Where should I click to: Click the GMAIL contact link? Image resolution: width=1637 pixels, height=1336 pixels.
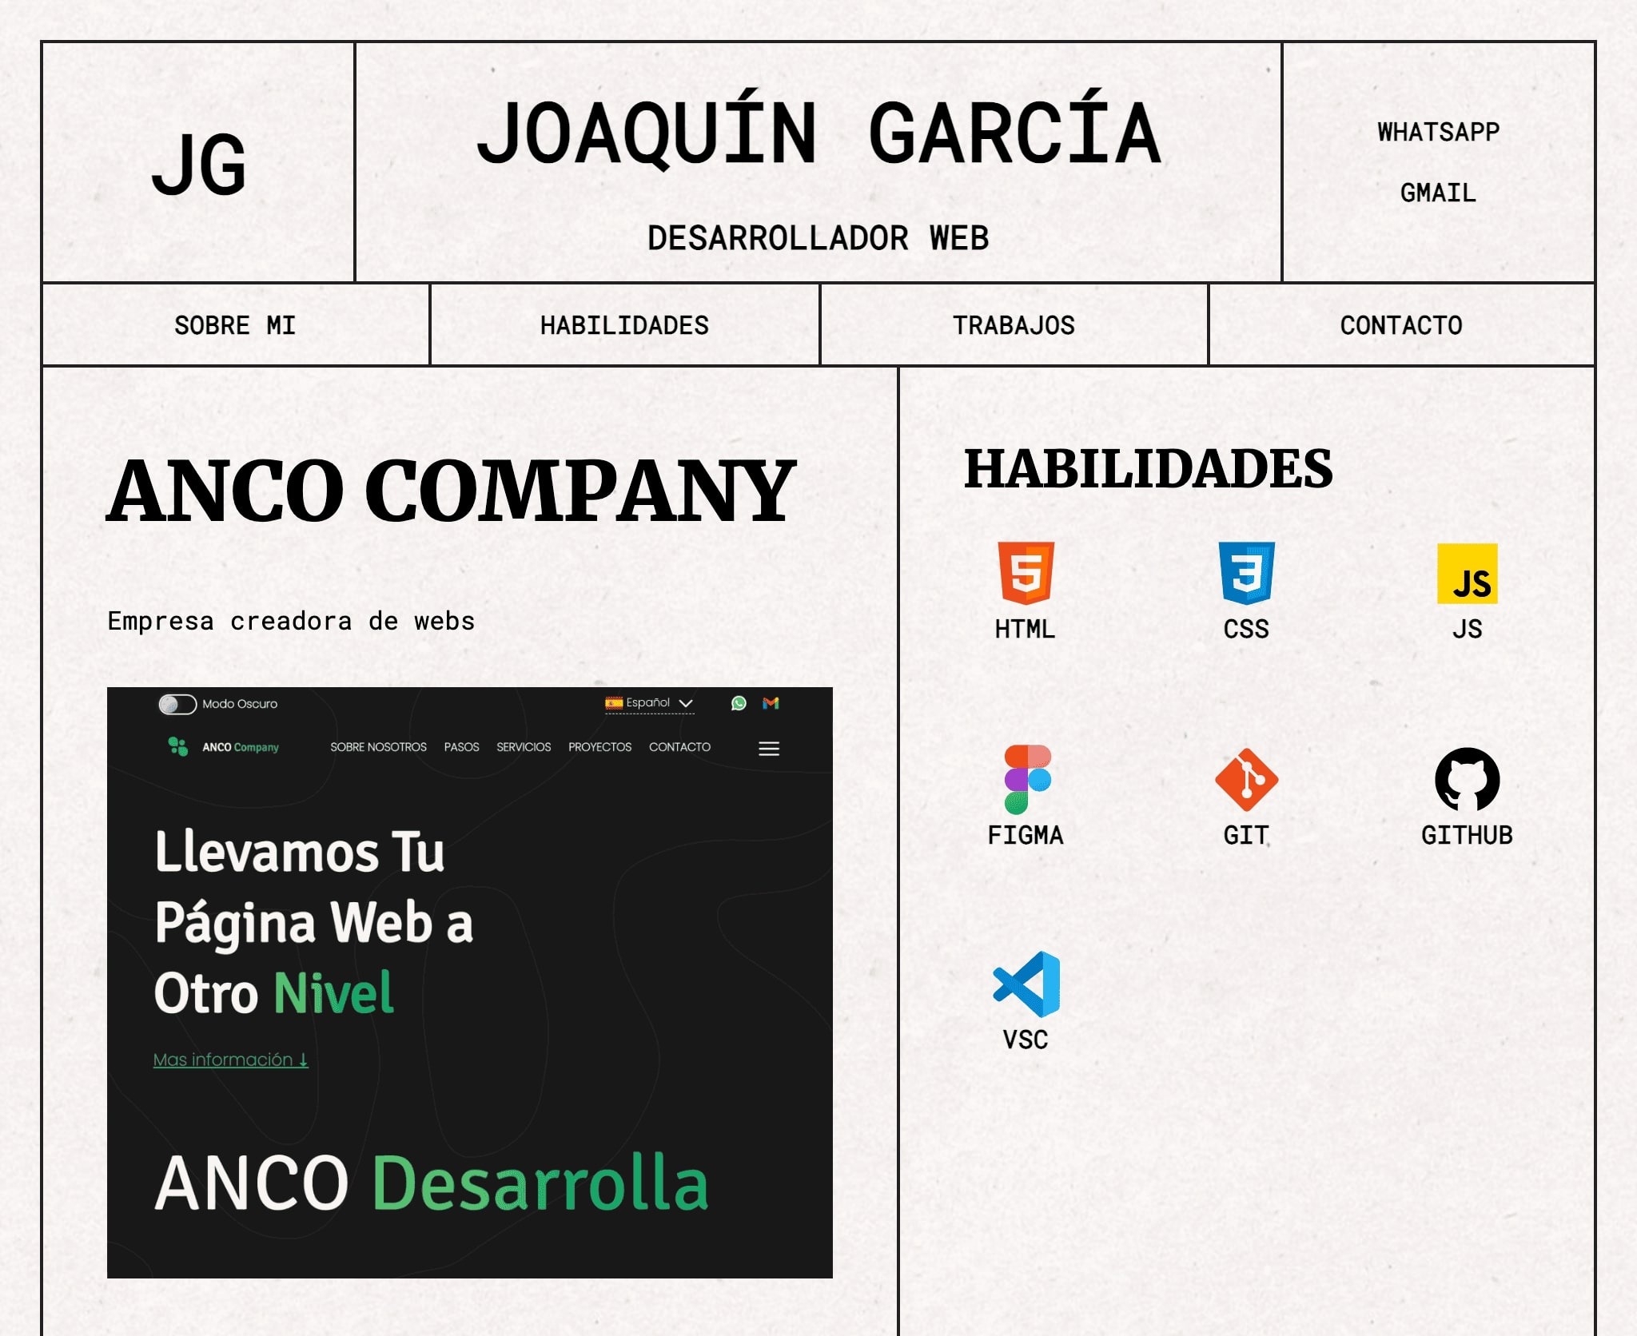[1438, 193]
